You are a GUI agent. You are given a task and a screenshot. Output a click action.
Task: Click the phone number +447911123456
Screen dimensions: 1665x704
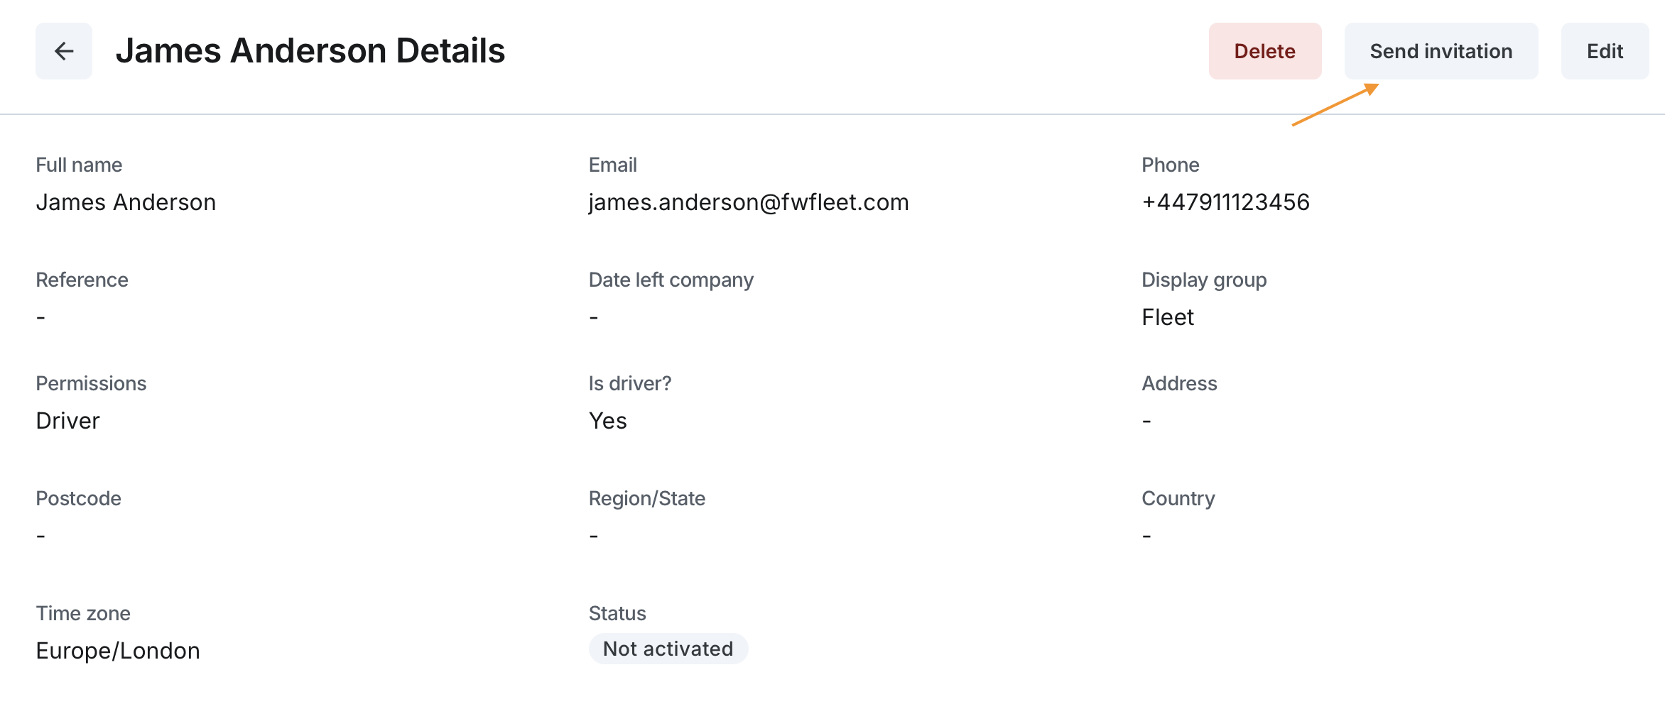coord(1225,202)
